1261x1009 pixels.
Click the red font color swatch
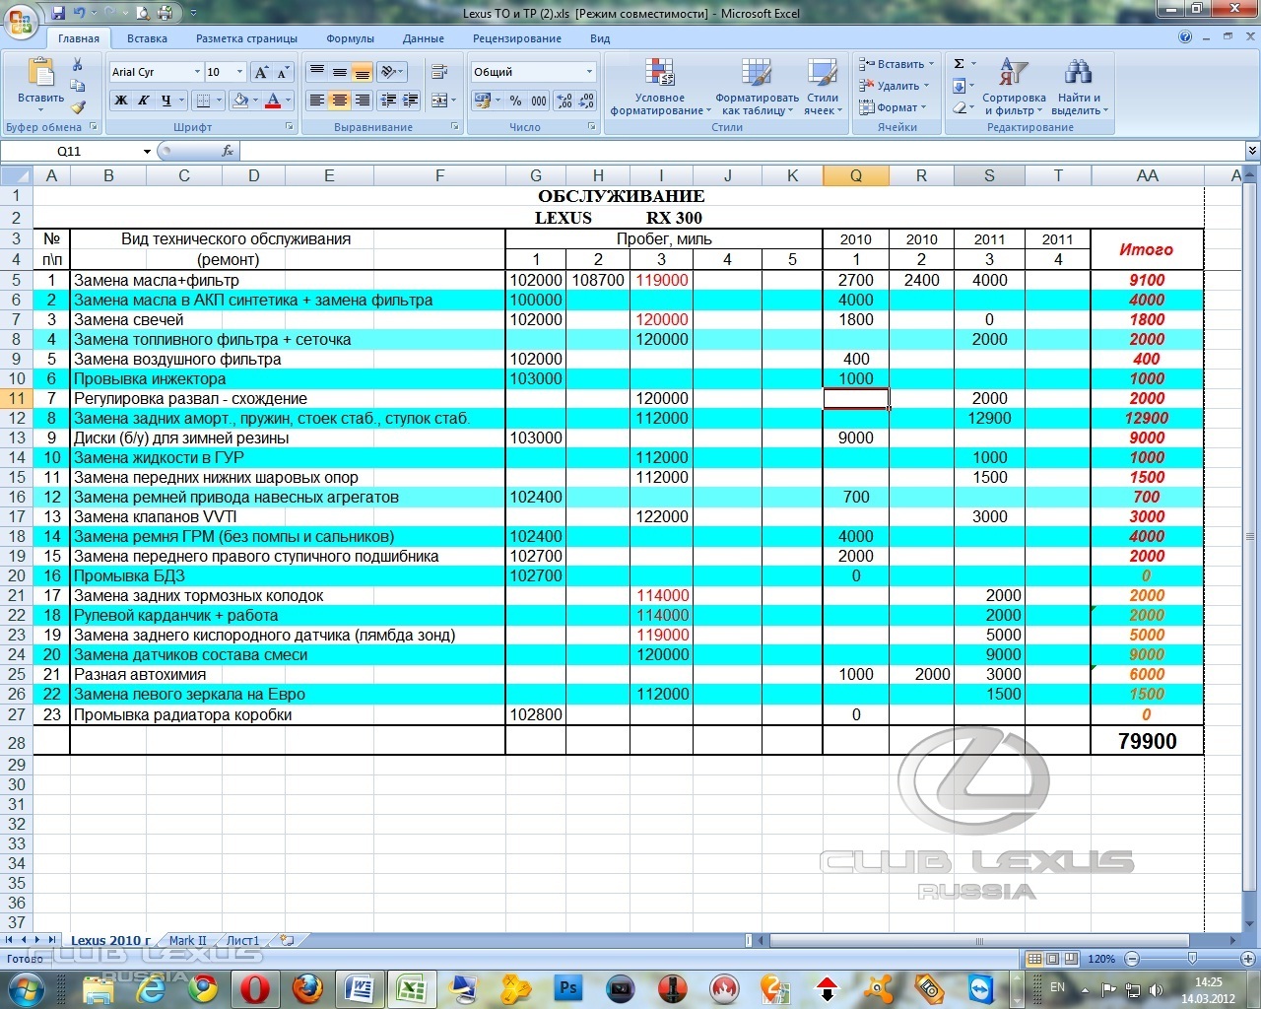[274, 101]
